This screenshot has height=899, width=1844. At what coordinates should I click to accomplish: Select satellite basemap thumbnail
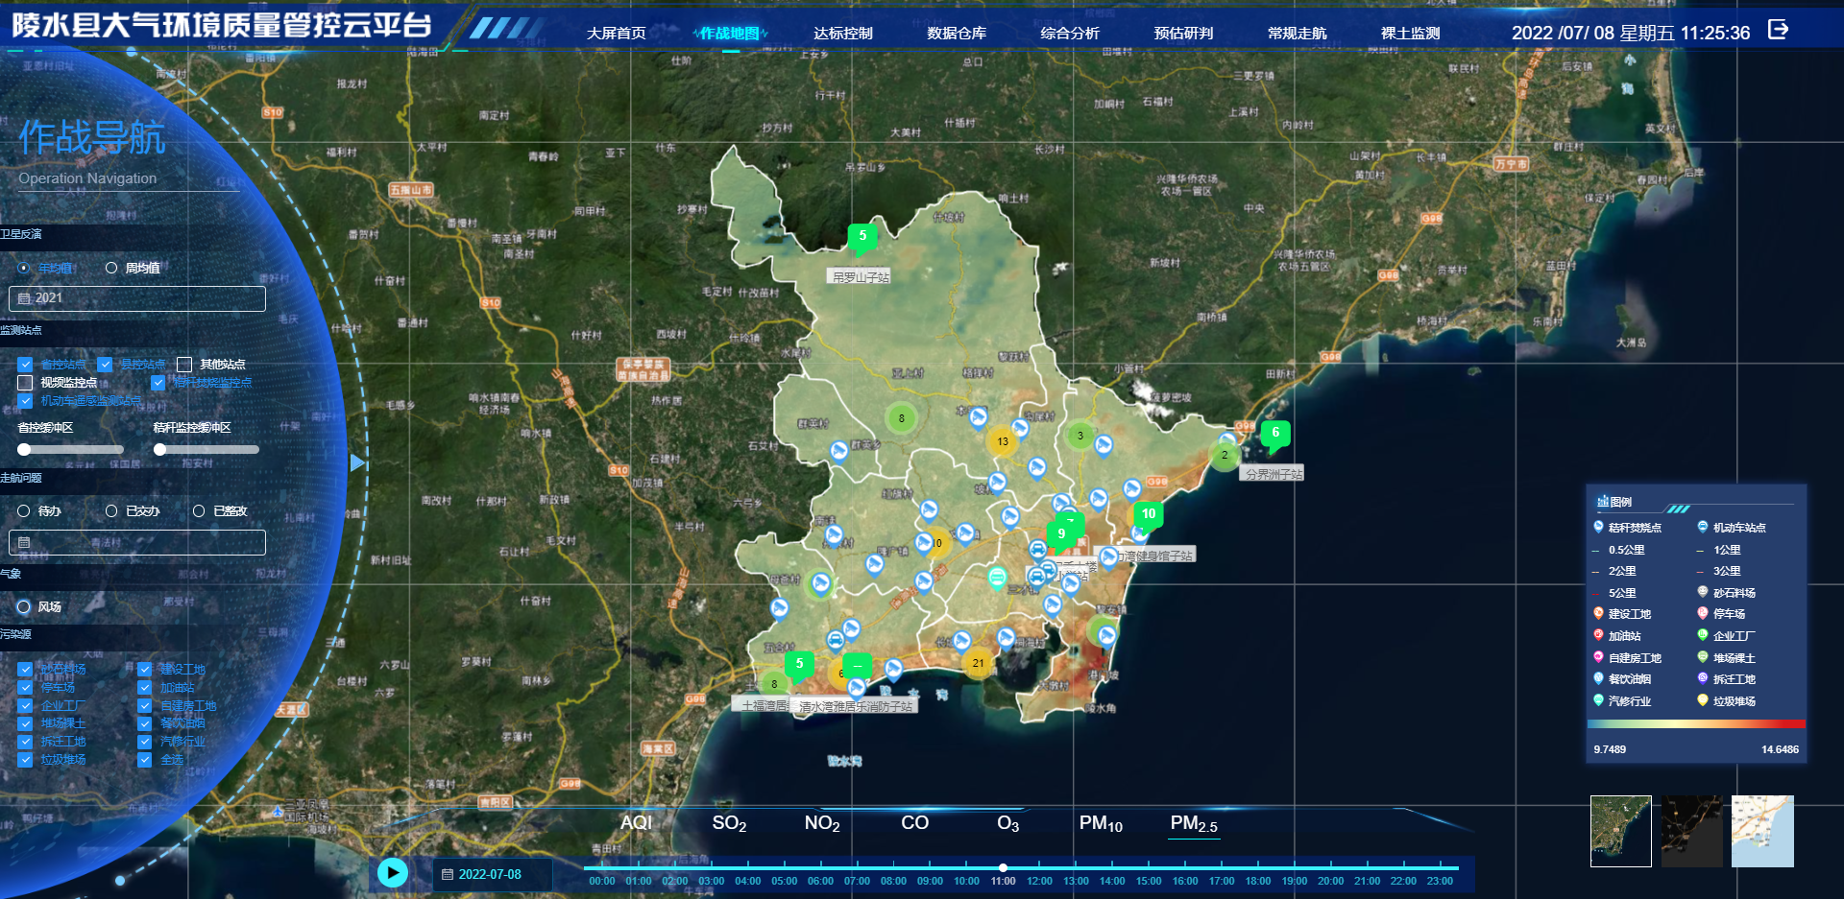click(x=1620, y=831)
